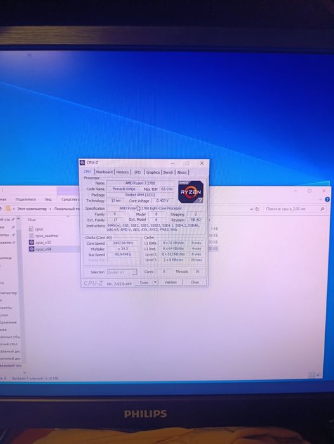This screenshot has height=444, width=334.
Task: Switch to the Memory tab
Action: [x=122, y=172]
